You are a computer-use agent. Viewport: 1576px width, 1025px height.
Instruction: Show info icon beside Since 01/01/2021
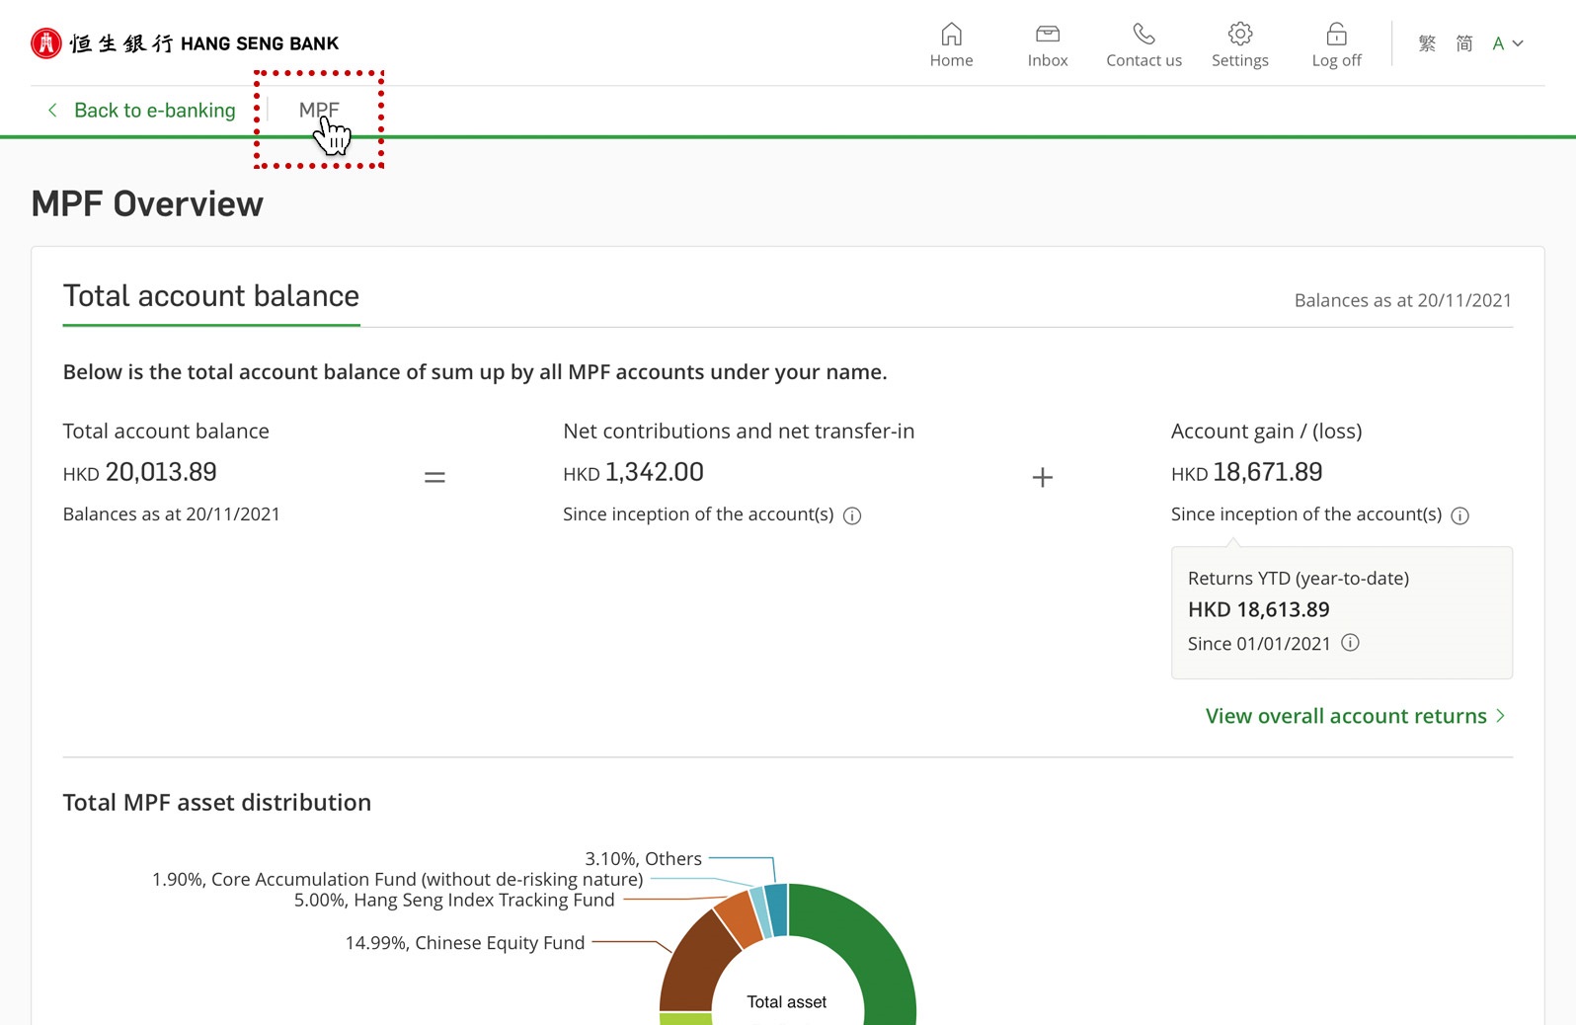tap(1350, 643)
